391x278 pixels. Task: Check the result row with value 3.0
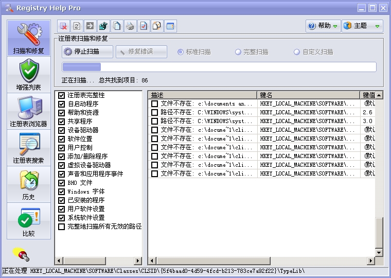click(155, 121)
